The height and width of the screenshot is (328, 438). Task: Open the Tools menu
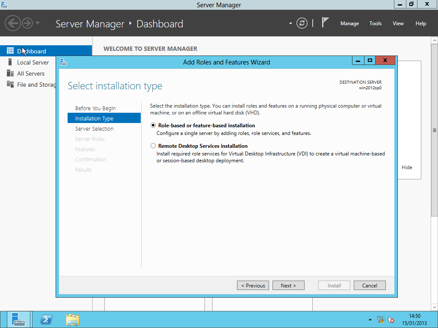tap(375, 23)
